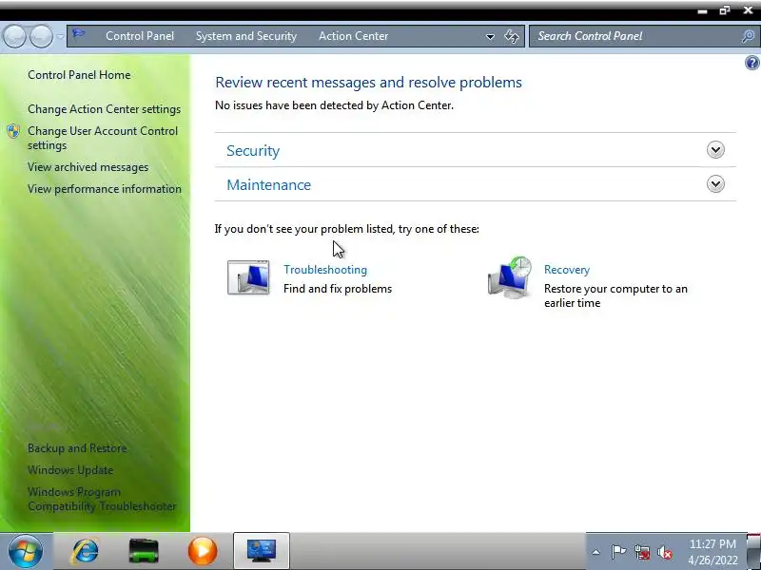The height and width of the screenshot is (570, 761).
Task: Open View performance information
Action: point(105,188)
